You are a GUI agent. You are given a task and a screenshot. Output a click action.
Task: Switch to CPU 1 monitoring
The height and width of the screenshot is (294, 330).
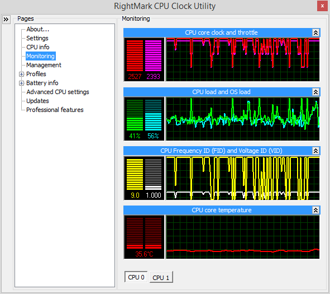161,277
